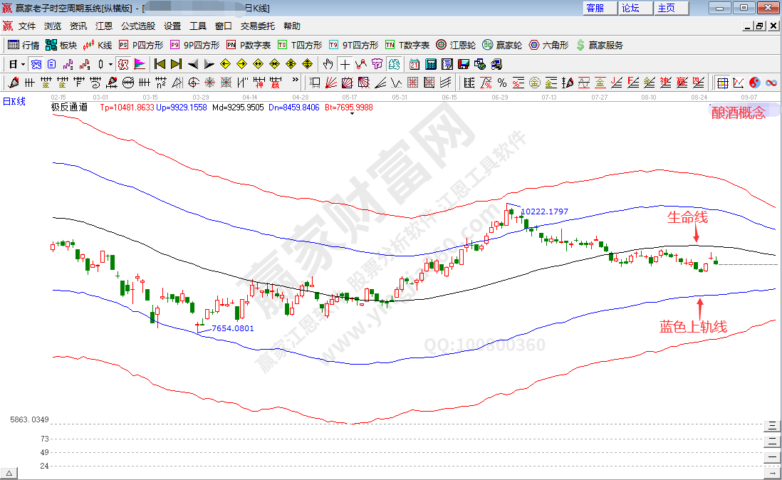Toggle the 9P四方形 square chart
Viewport: 782px width, 480px height.
click(194, 45)
